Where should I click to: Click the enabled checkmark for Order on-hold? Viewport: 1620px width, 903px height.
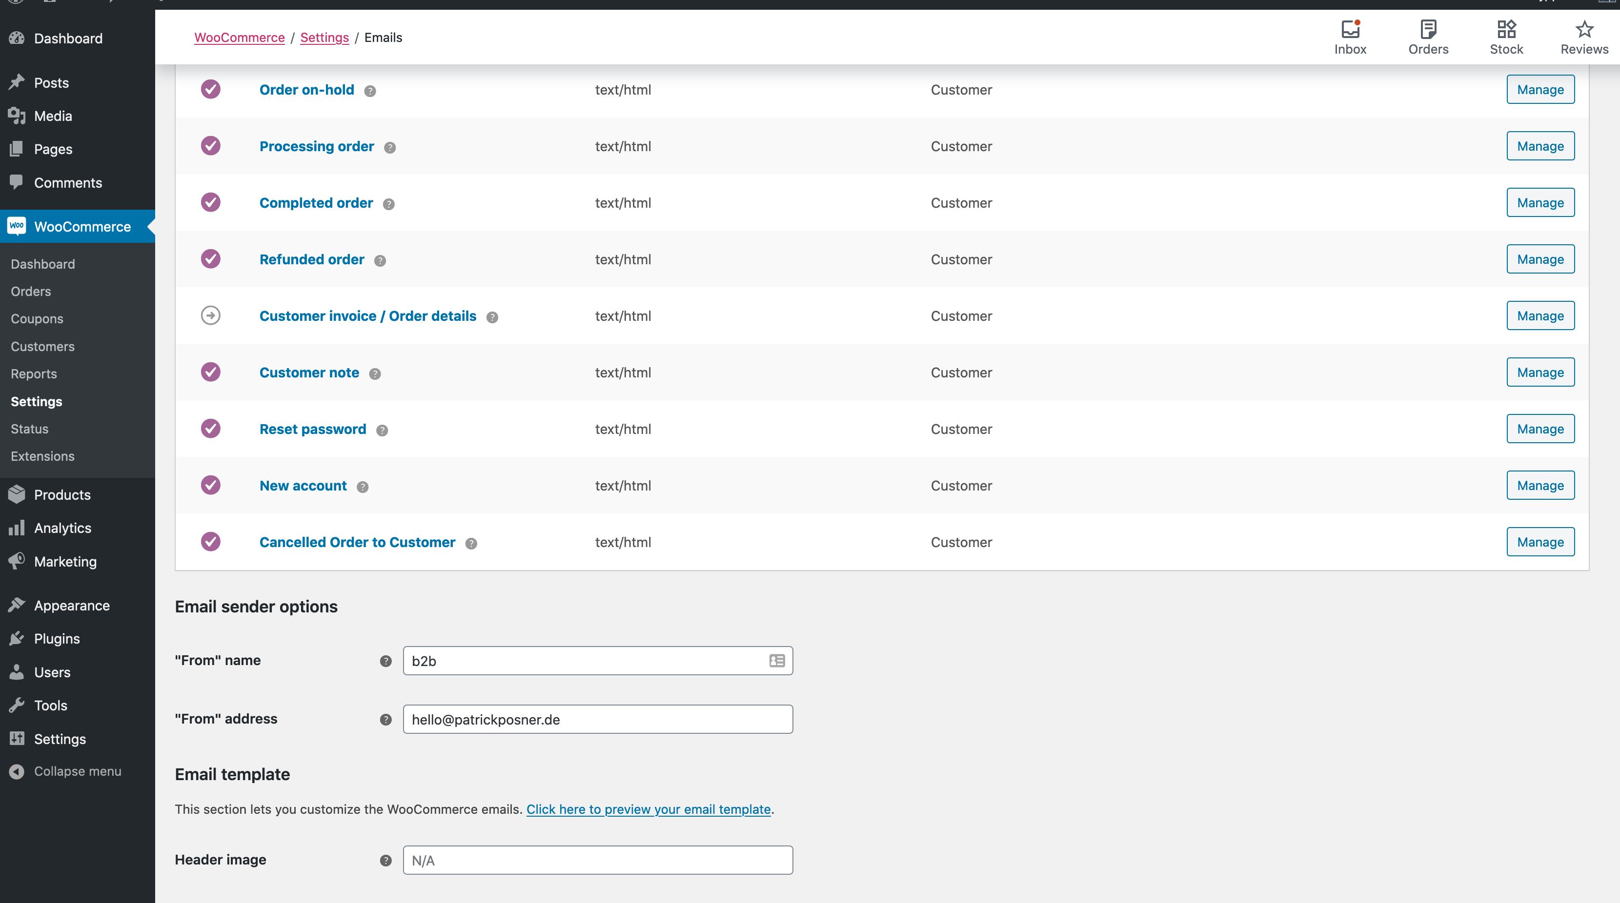(x=211, y=89)
